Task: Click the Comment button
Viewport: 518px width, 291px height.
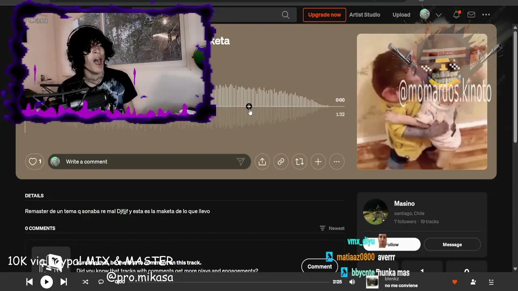Action: (x=319, y=267)
